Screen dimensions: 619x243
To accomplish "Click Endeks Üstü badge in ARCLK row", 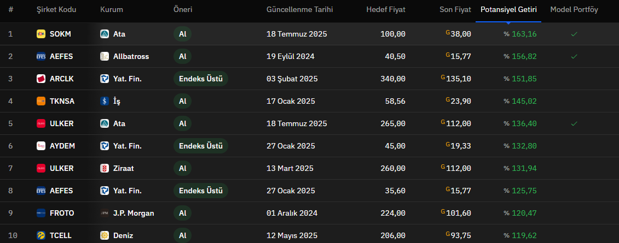I will 201,79.
